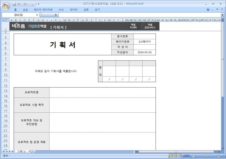Open the Customize Quick Access Toolbar dropdown
The width and height of the screenshot is (226, 159).
click(x=39, y=4)
